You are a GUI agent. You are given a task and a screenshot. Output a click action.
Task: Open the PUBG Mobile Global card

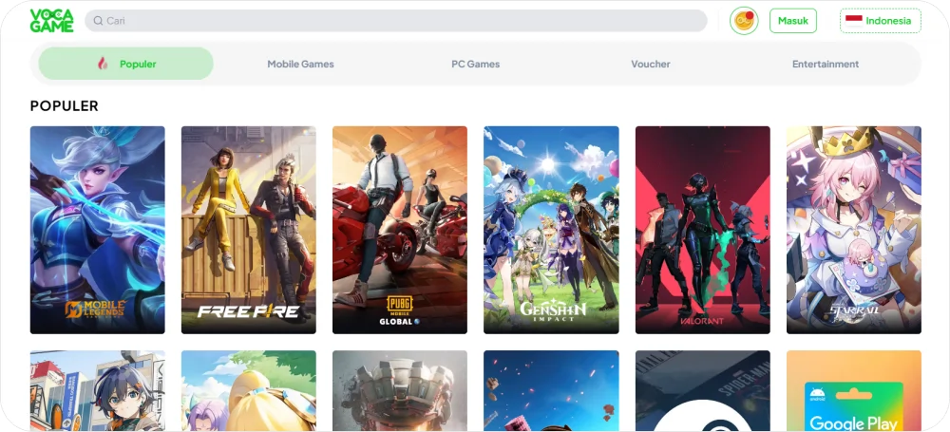click(399, 230)
